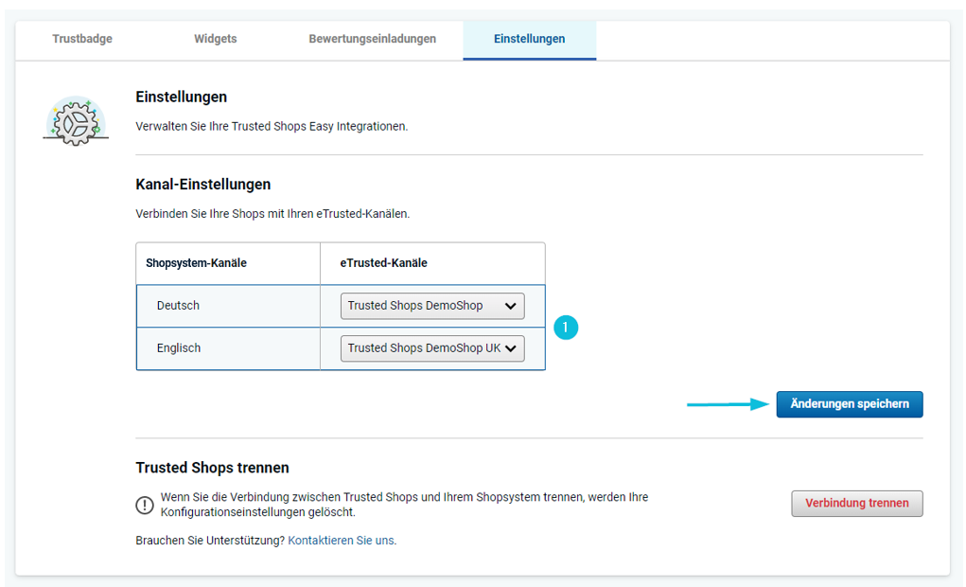Click the cyan arrow pointing to save
This screenshot has width=966, height=587.
[x=727, y=404]
